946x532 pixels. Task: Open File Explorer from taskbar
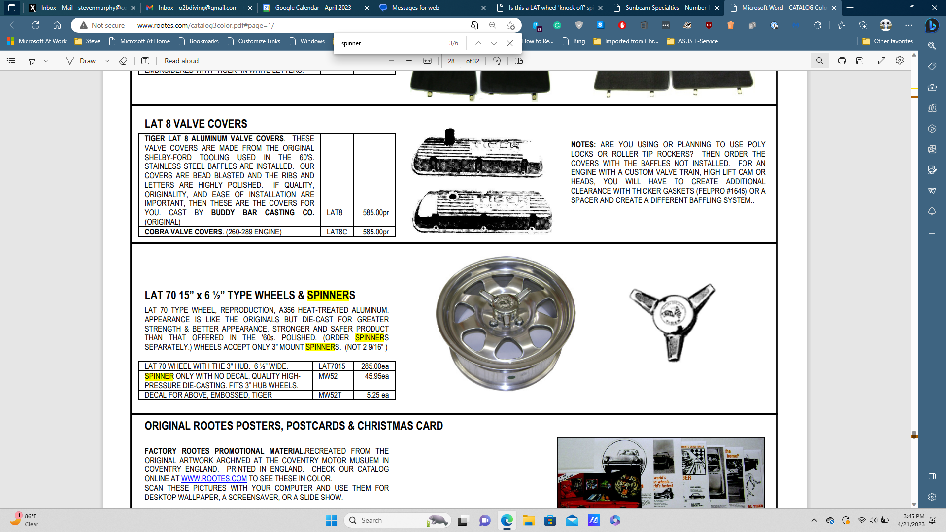[528, 520]
